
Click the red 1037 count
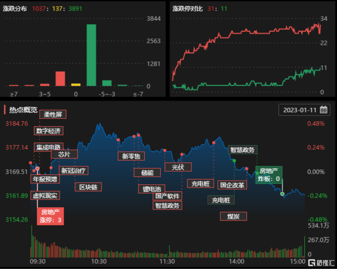pos(39,9)
